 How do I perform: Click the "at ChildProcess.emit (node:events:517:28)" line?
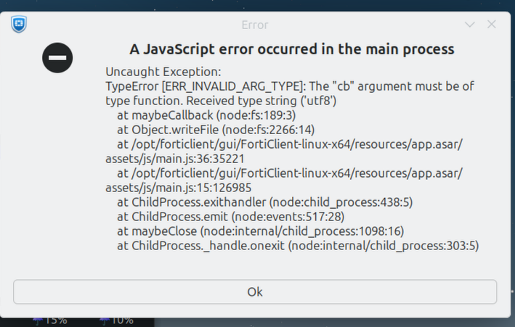click(x=230, y=217)
